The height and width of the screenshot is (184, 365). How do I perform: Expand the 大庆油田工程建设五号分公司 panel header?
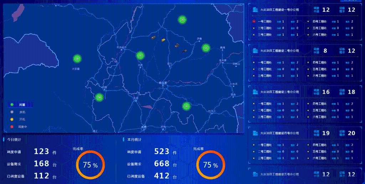[x=279, y=174]
